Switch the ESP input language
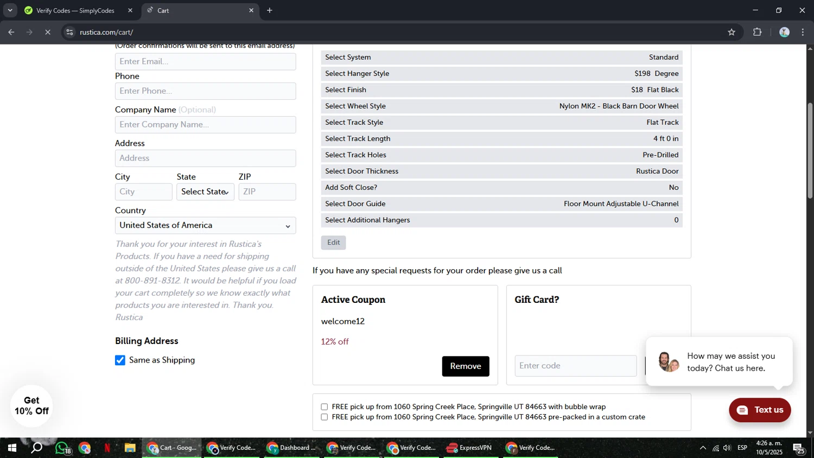The width and height of the screenshot is (814, 458). coord(742,448)
